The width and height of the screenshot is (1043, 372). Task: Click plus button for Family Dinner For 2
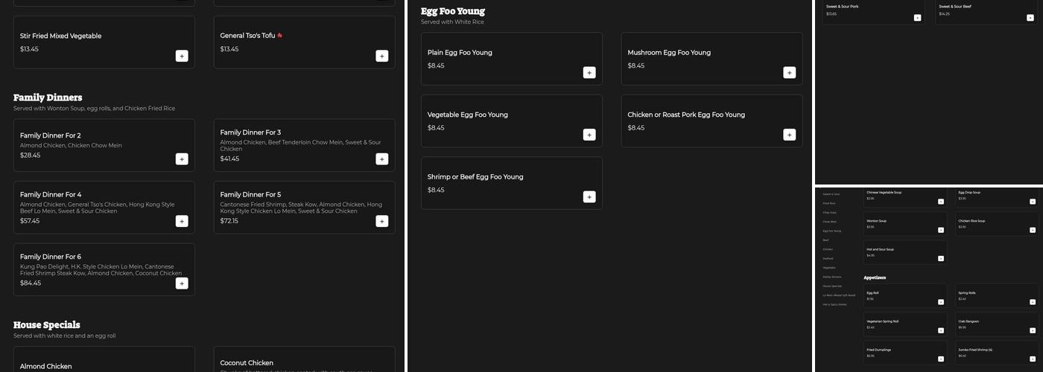coord(182,158)
